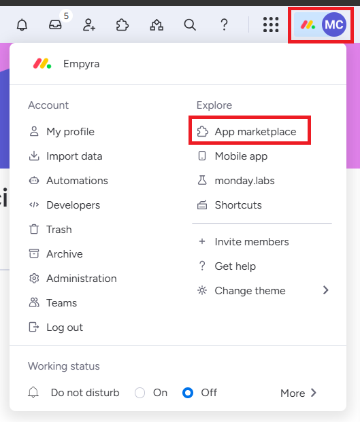This screenshot has height=422, width=360.
Task: Click the workflows icon in top toolbar
Action: pyautogui.click(x=157, y=25)
